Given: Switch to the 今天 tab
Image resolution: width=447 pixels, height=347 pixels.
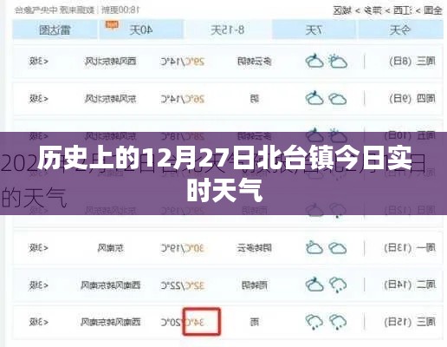Looking at the screenshot, I should 400,29.
